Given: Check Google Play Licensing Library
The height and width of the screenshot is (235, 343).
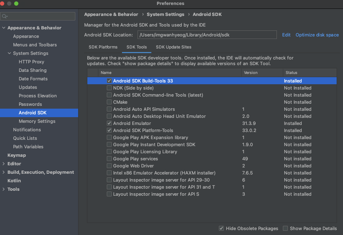Looking at the screenshot, I should pos(109,151).
